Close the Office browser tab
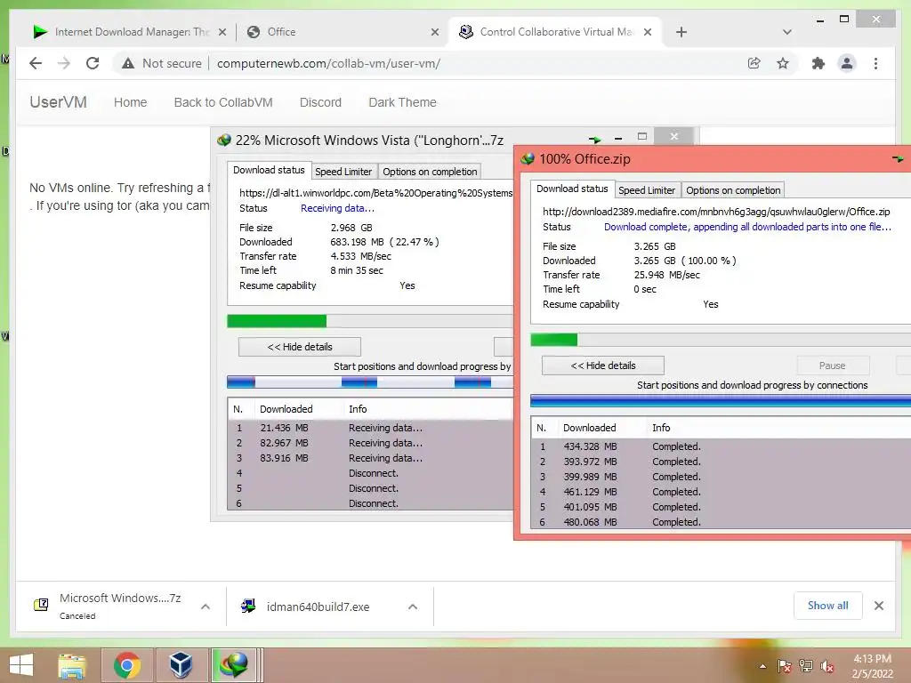911x683 pixels. click(x=434, y=33)
